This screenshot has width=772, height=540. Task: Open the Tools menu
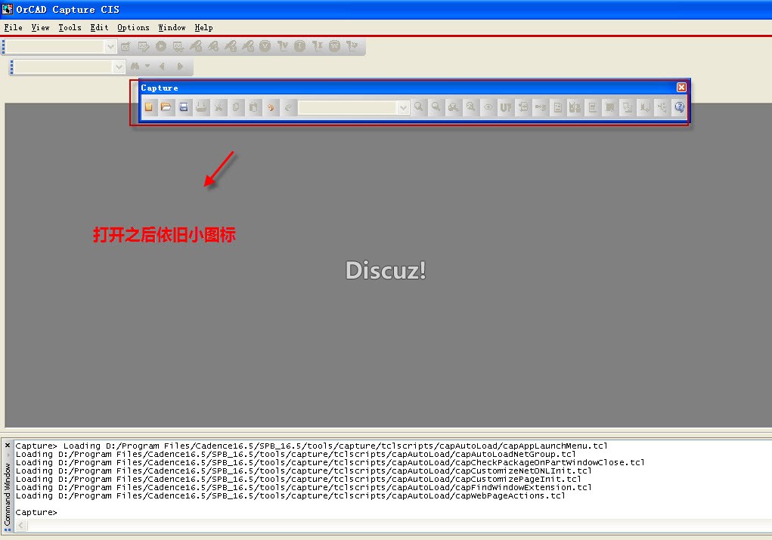coord(70,27)
